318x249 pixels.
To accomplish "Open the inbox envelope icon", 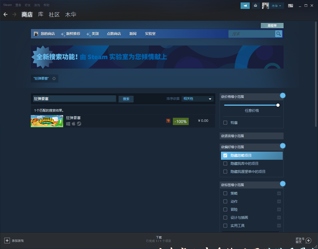I will pyautogui.click(x=256, y=6).
